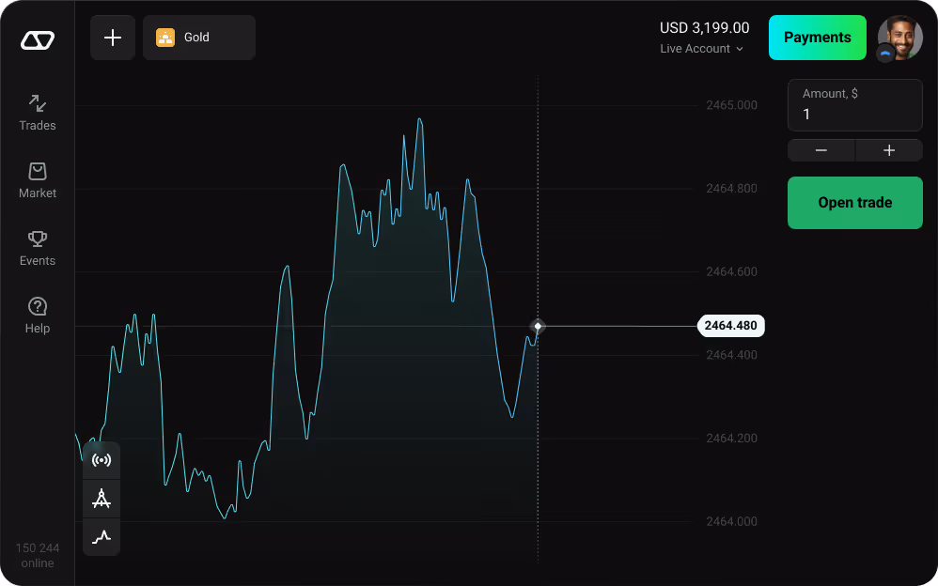Screen dimensions: 938x586
Task: Select the drawing tools compass icon
Action: (x=102, y=499)
